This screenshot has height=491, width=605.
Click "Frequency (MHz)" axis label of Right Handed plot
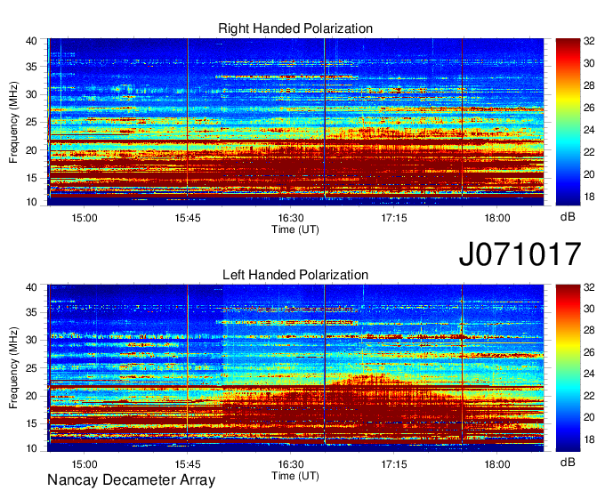13,122
